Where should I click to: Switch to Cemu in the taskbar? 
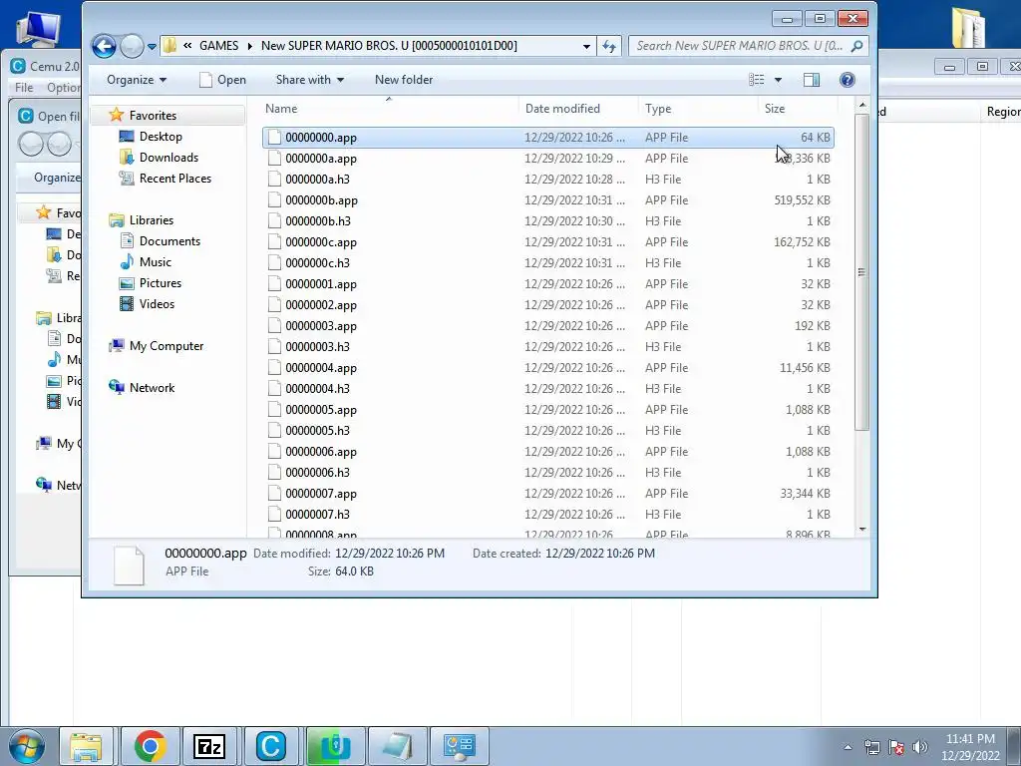271,746
